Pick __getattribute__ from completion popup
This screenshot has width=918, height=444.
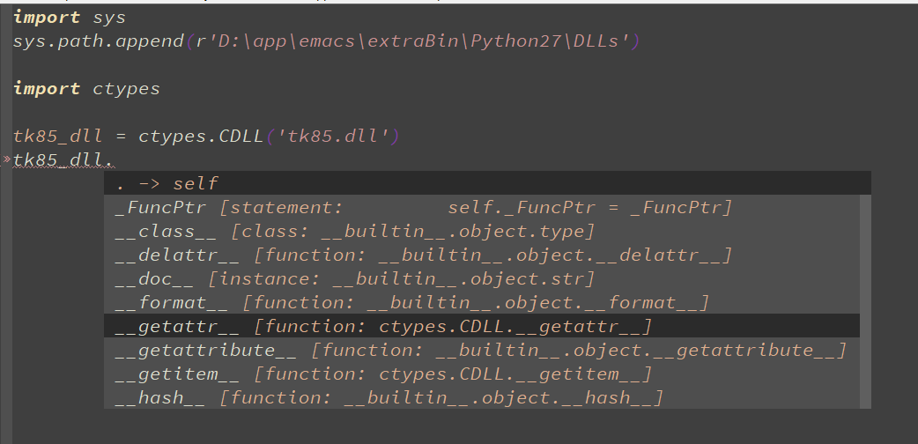point(481,351)
